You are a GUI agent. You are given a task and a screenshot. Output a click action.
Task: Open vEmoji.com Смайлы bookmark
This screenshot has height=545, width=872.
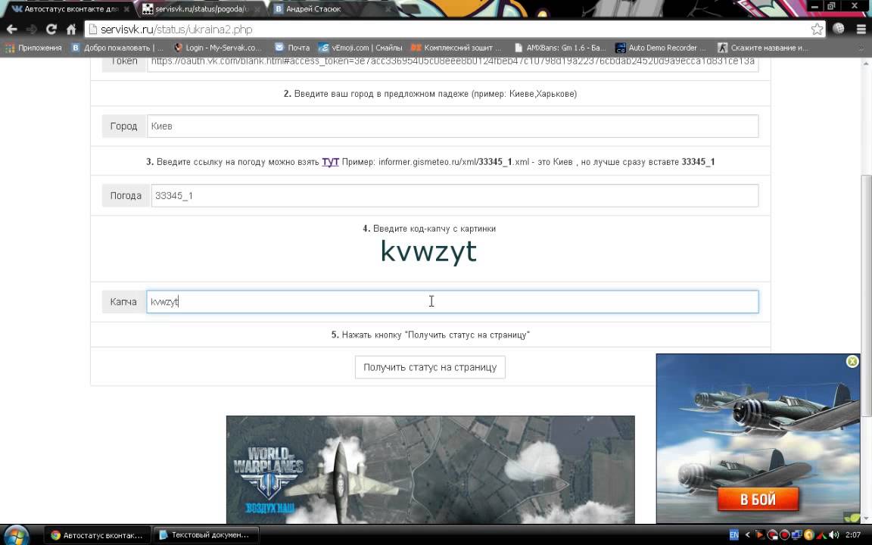tap(360, 48)
